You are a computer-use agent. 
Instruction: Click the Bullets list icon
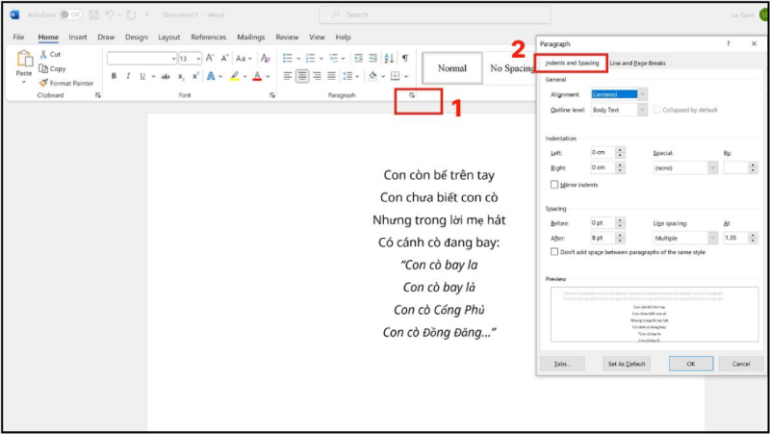coord(287,58)
